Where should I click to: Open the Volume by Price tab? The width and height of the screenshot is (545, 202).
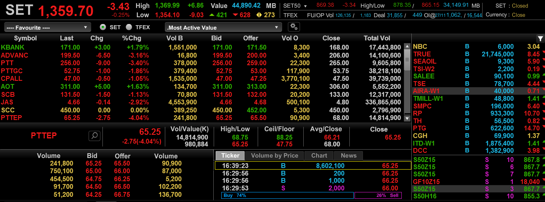click(275, 156)
